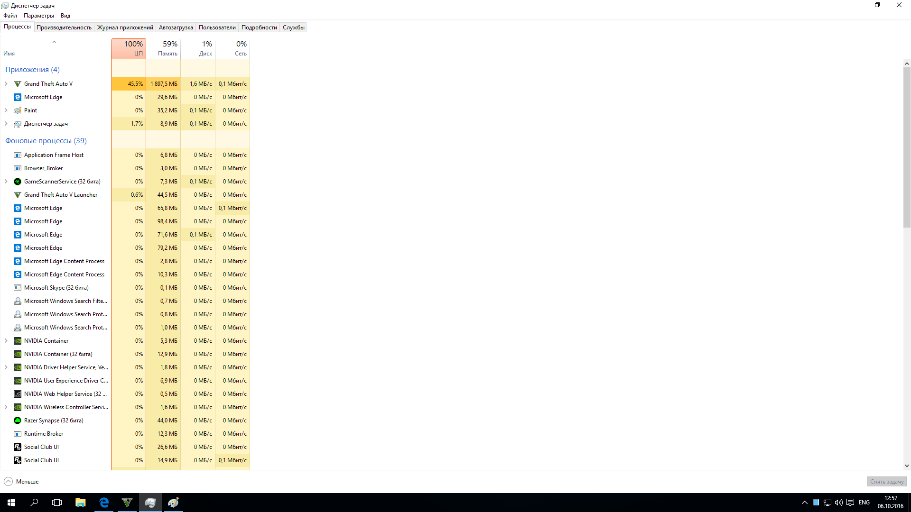
Task: Click the GameScannerService Razer icon
Action: click(18, 182)
